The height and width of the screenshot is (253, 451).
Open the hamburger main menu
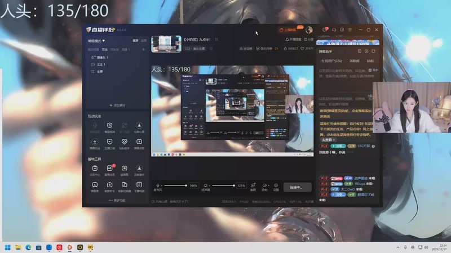pos(350,30)
